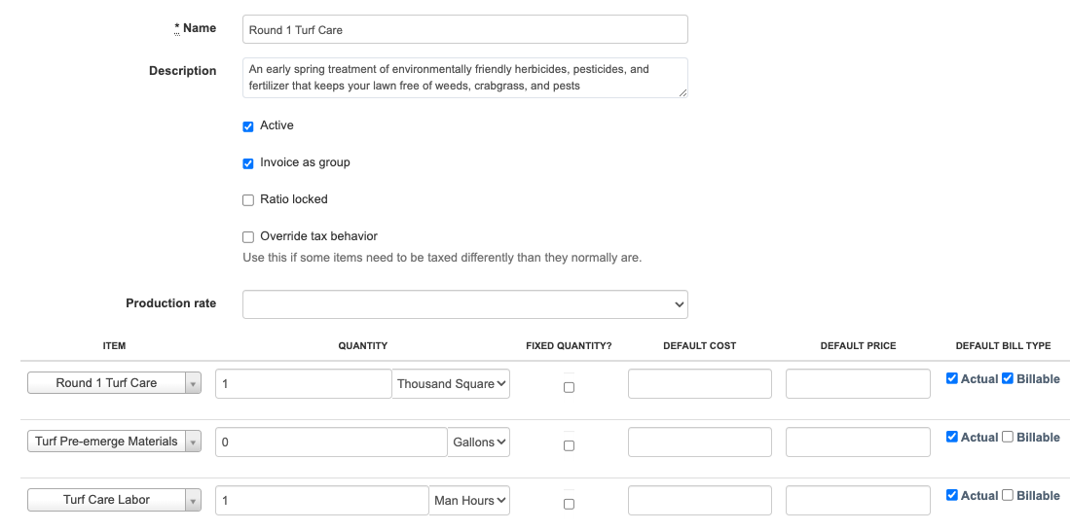Click default price field for Turf Care Labor
1070x531 pixels.
tap(858, 501)
